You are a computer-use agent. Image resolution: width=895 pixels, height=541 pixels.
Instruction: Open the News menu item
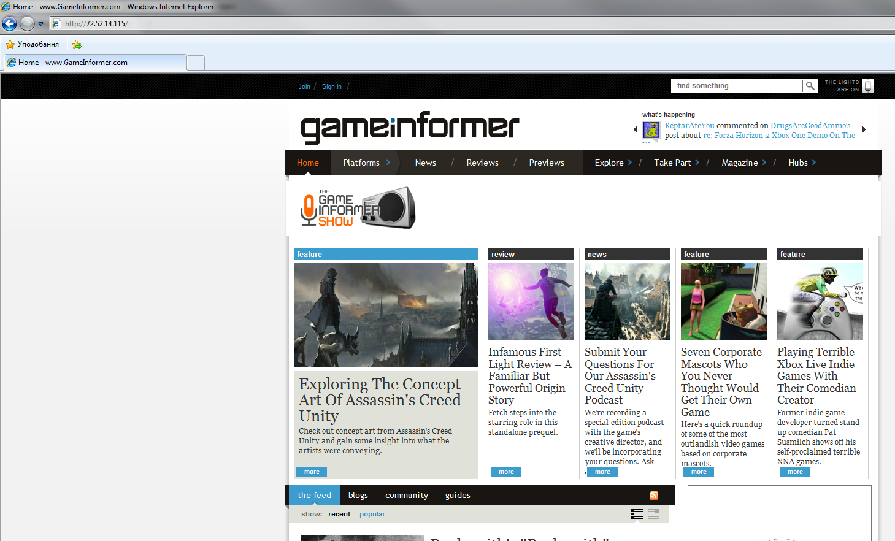(426, 163)
